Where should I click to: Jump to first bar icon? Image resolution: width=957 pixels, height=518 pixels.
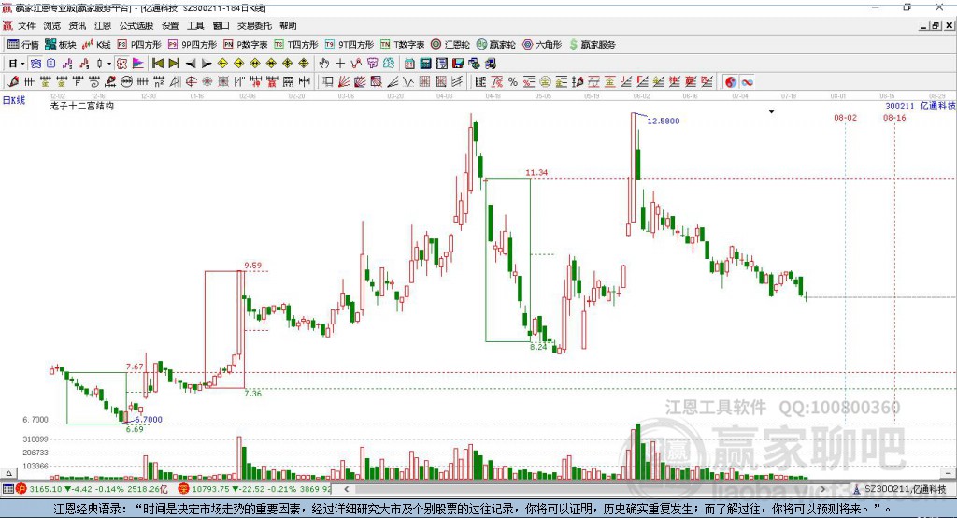tap(157, 64)
